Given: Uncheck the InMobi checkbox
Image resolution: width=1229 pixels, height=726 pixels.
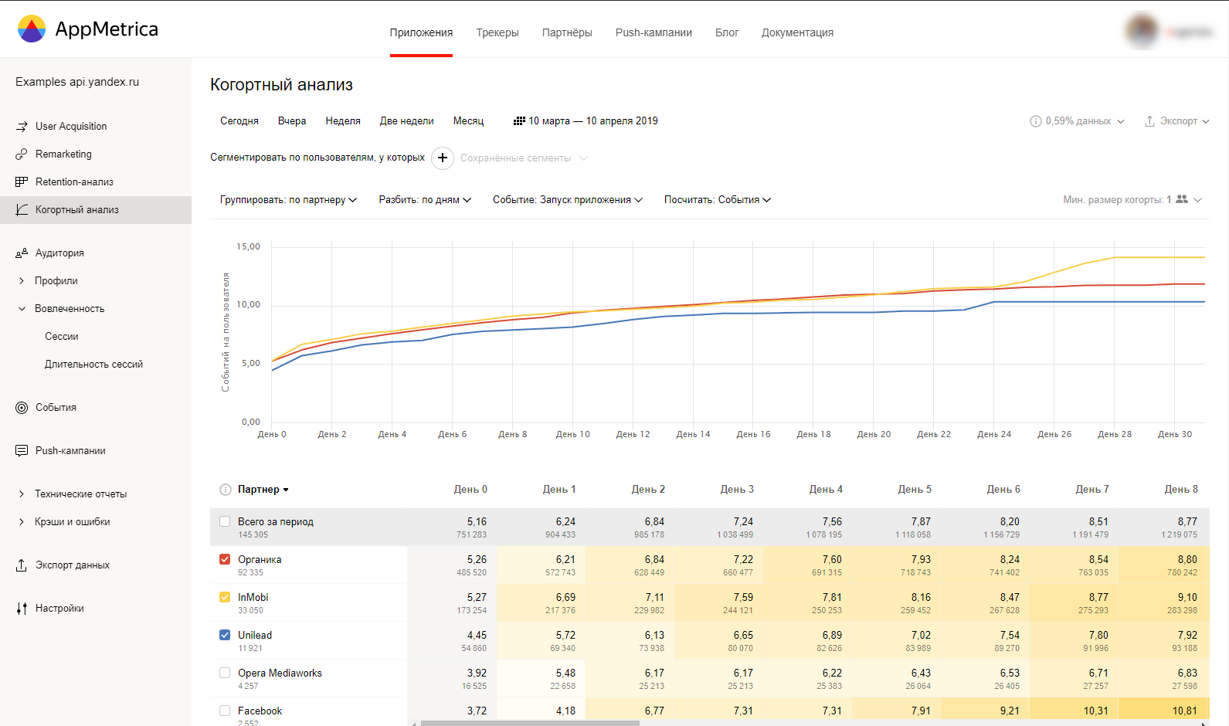Looking at the screenshot, I should pyautogui.click(x=225, y=597).
